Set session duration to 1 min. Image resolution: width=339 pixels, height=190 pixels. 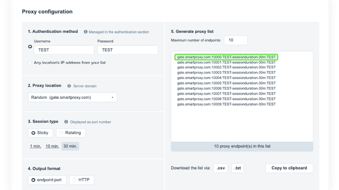click(x=35, y=146)
